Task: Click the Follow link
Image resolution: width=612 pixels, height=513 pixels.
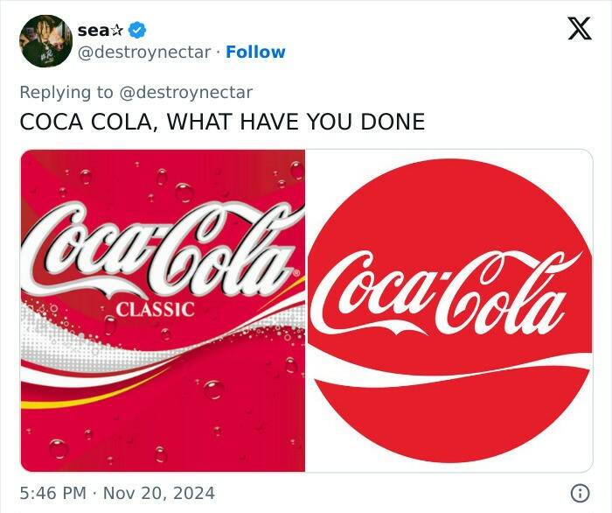Action: pyautogui.click(x=255, y=52)
